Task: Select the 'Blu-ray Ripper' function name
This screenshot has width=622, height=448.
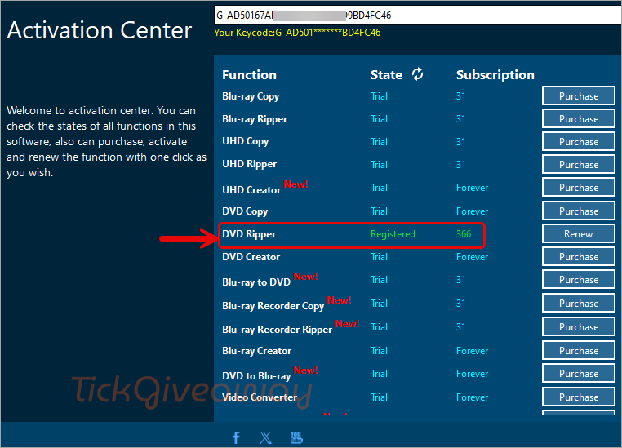Action: pyautogui.click(x=255, y=119)
